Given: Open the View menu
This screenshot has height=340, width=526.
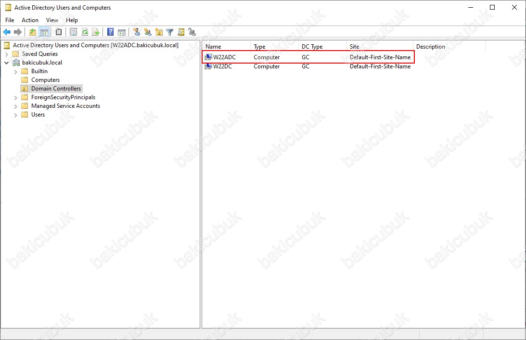Looking at the screenshot, I should 52,20.
